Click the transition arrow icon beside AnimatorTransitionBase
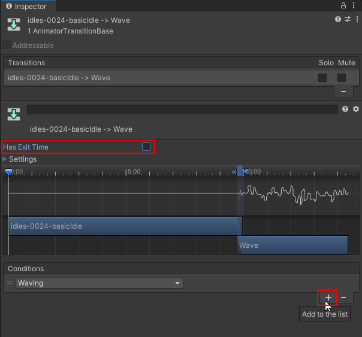 13,25
